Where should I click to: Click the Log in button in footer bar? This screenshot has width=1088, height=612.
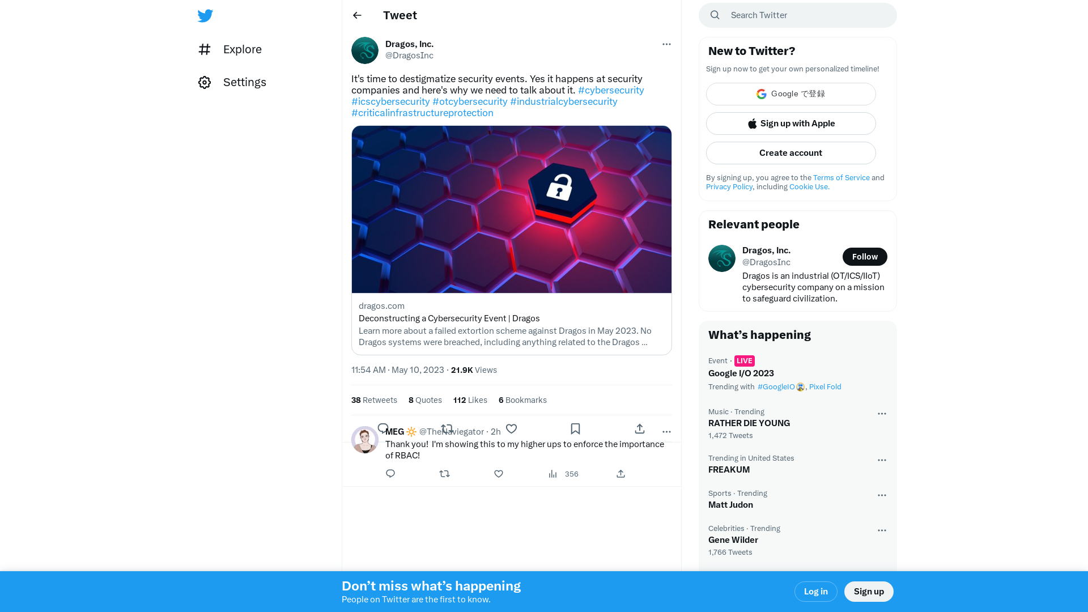point(815,591)
